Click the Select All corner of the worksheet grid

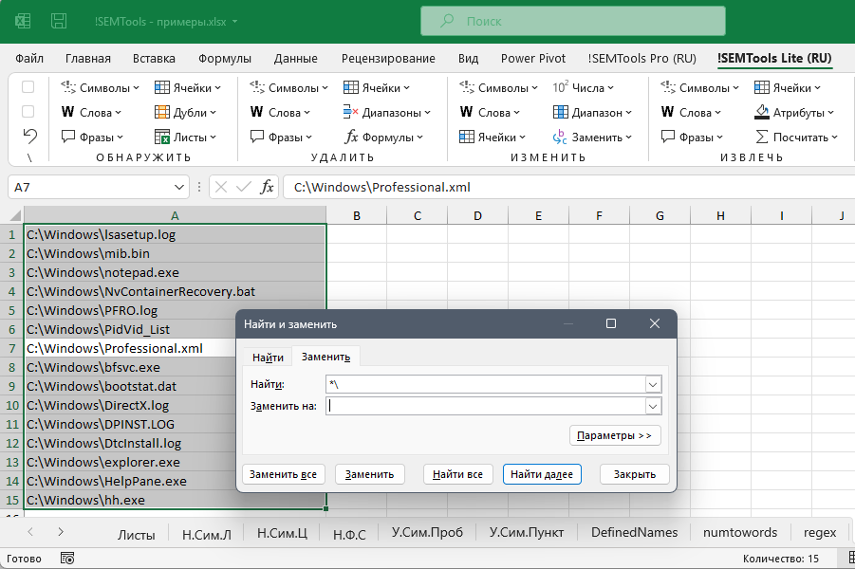16,215
